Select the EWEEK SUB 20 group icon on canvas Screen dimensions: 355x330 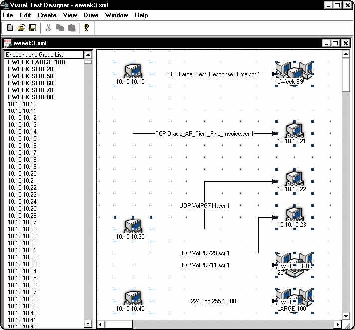pyautogui.click(x=294, y=265)
